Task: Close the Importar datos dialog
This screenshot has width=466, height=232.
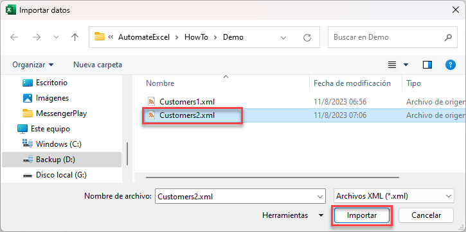Action: 455,10
